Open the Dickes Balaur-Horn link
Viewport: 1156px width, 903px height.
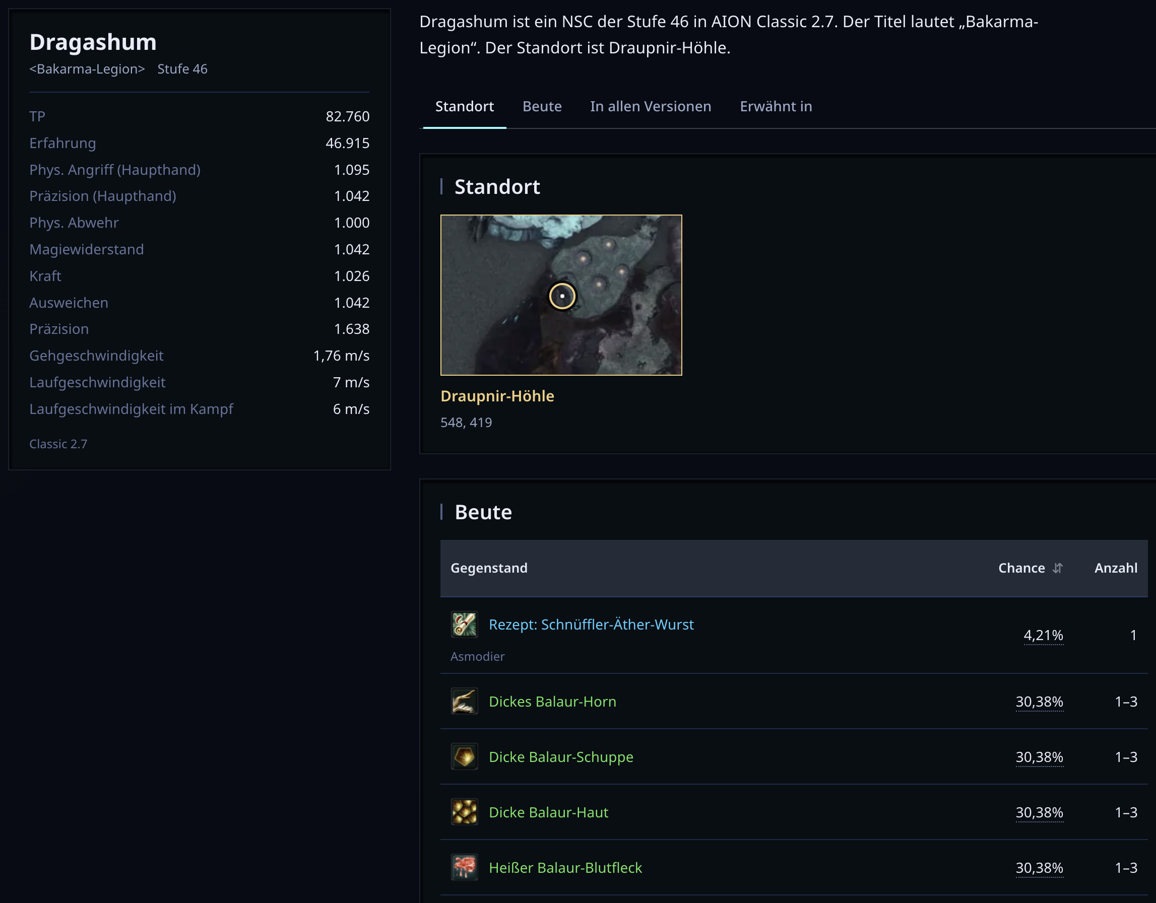click(552, 702)
